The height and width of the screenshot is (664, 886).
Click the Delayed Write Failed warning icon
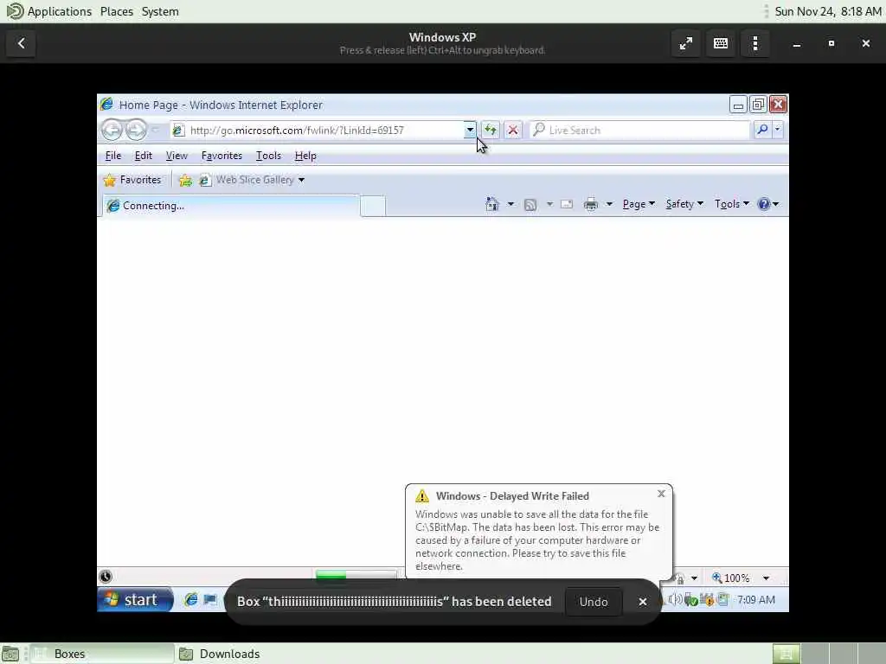[422, 496]
